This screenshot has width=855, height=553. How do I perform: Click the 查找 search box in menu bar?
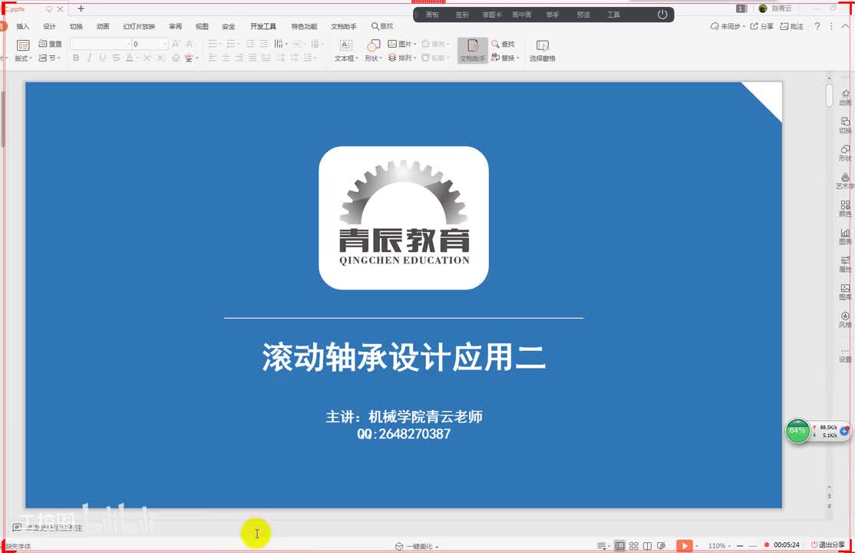pyautogui.click(x=381, y=26)
